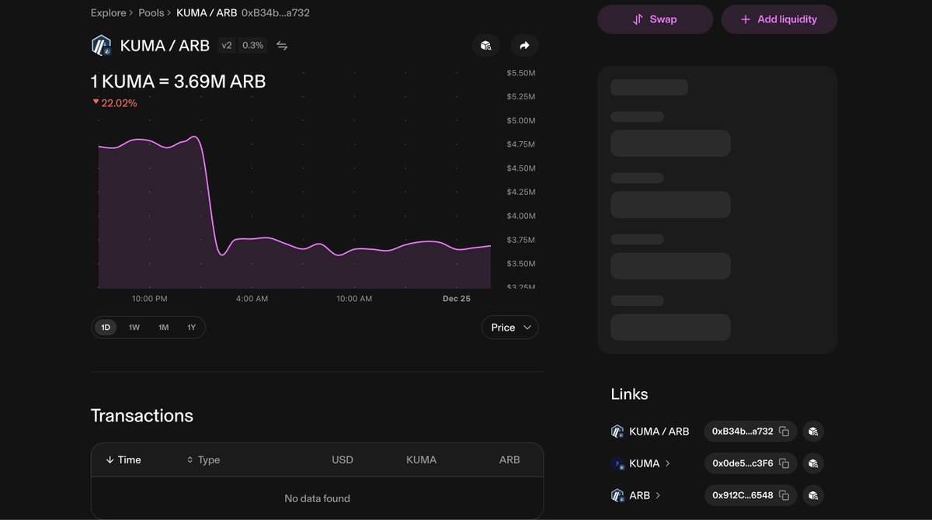
Task: Click 1 KUMA = 3.69M ARB price text
Action: point(179,81)
